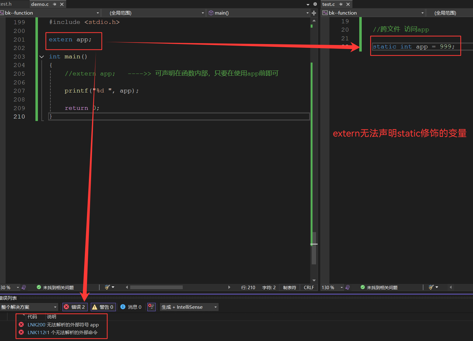Click the CRLF line ending indicator
The height and width of the screenshot is (341, 473).
tap(309, 288)
